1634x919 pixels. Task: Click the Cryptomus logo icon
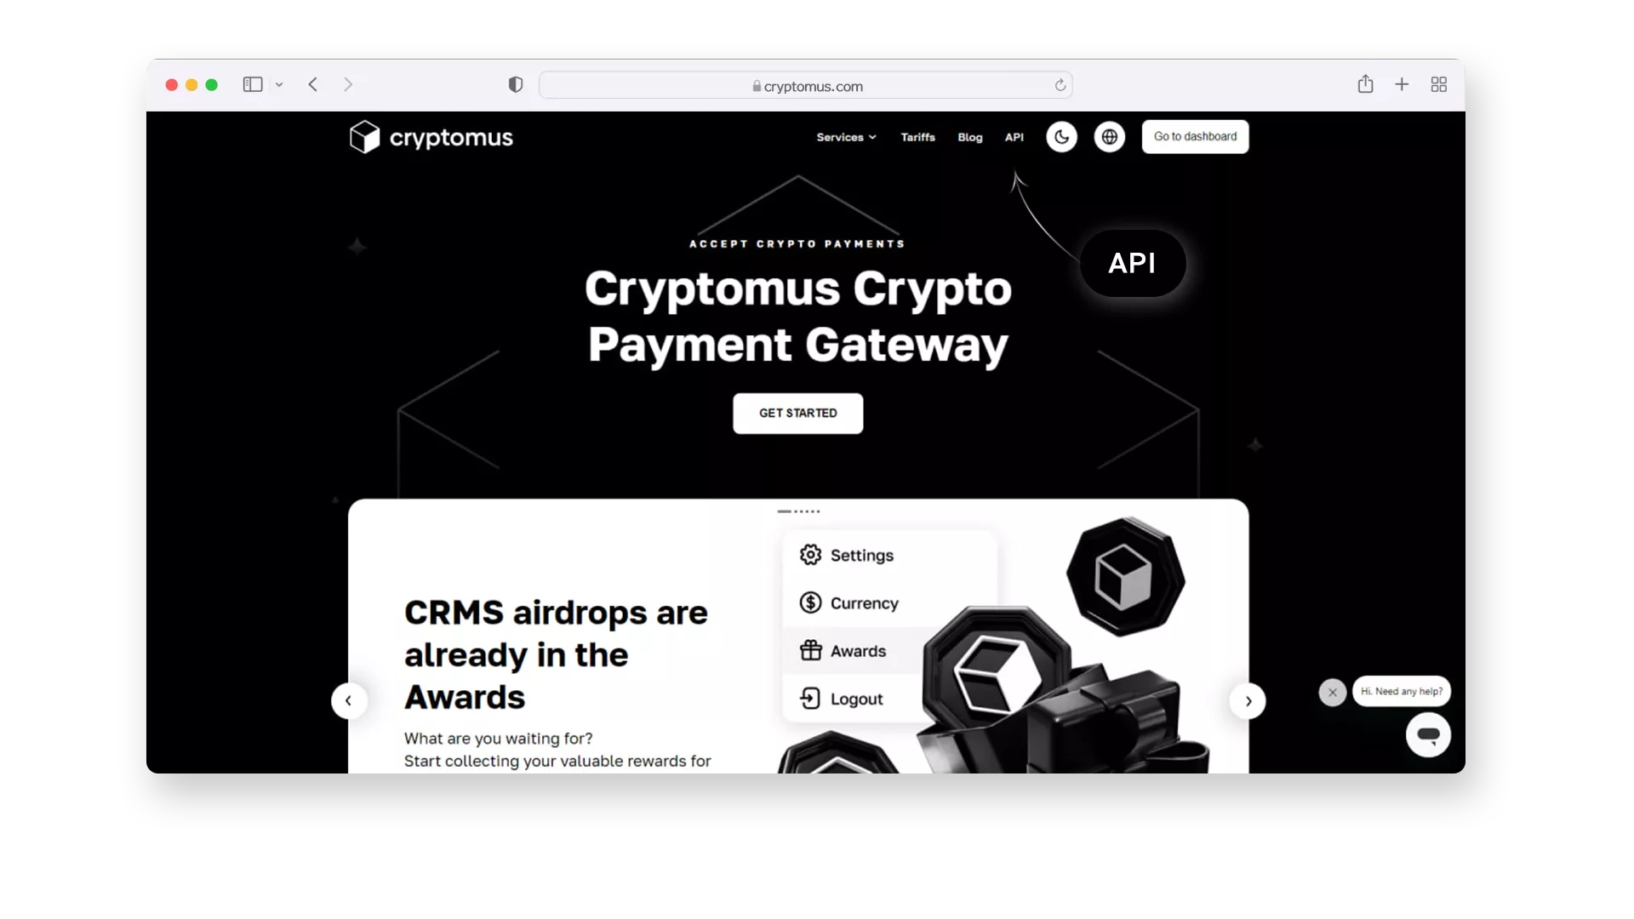pyautogui.click(x=363, y=136)
